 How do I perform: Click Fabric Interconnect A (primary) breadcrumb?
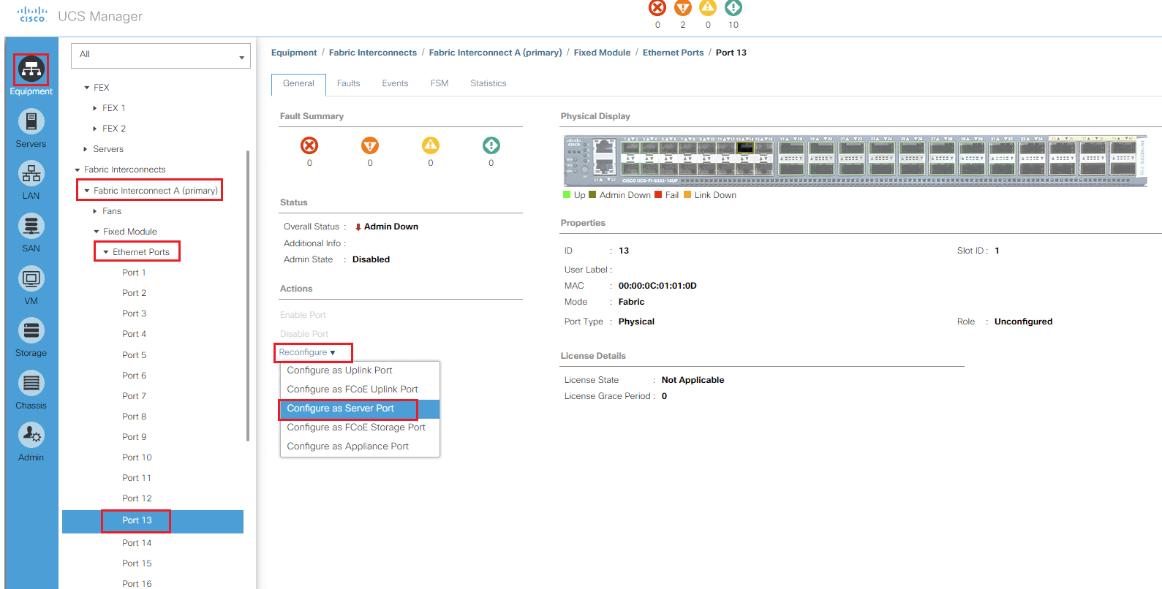click(x=495, y=53)
